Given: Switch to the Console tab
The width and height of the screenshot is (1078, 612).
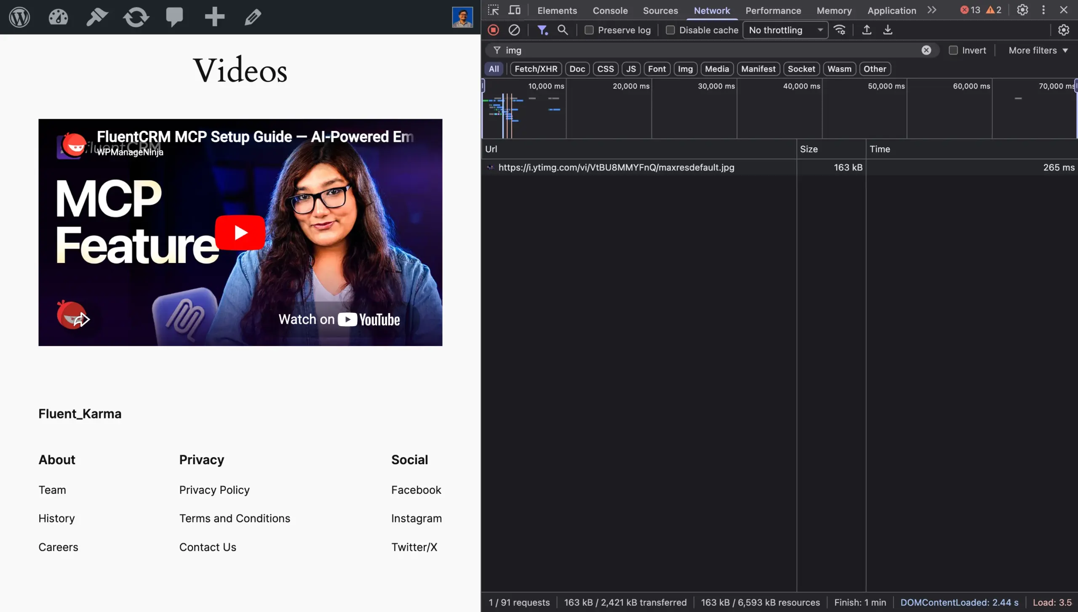Looking at the screenshot, I should click(x=610, y=11).
